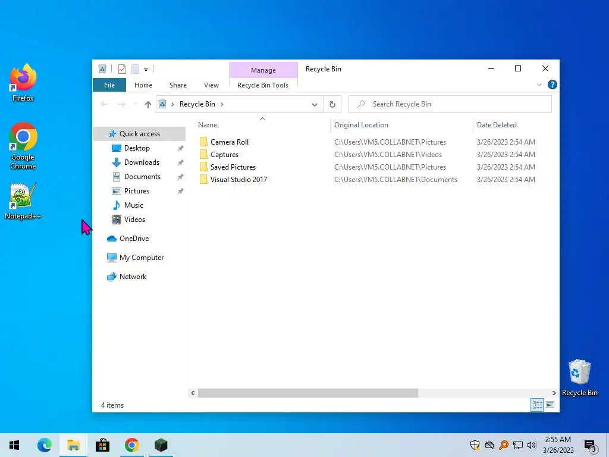The image size is (609, 457).
Task: Open the taskbar clock and date
Action: 558,445
